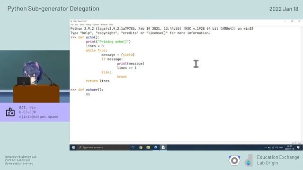Screen dimensions: 303x170
Task: Click the 'print(message)' code line
Action: tap(131, 63)
